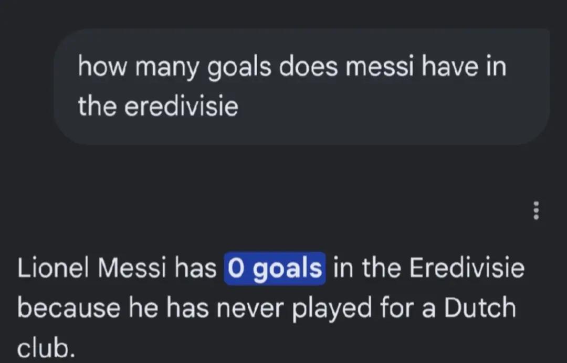
Task: Click the word "Dutch" in the answer
Action: click(479, 308)
